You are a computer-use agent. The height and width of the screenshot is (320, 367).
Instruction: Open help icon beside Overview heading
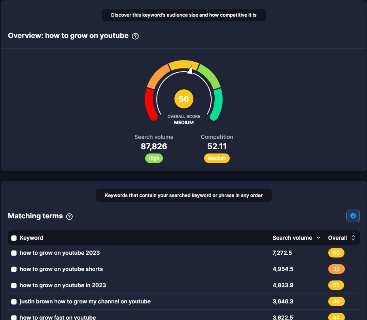pyautogui.click(x=135, y=36)
